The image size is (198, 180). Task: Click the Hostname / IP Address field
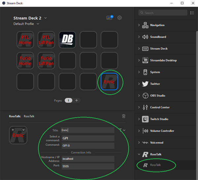[x=88, y=159]
